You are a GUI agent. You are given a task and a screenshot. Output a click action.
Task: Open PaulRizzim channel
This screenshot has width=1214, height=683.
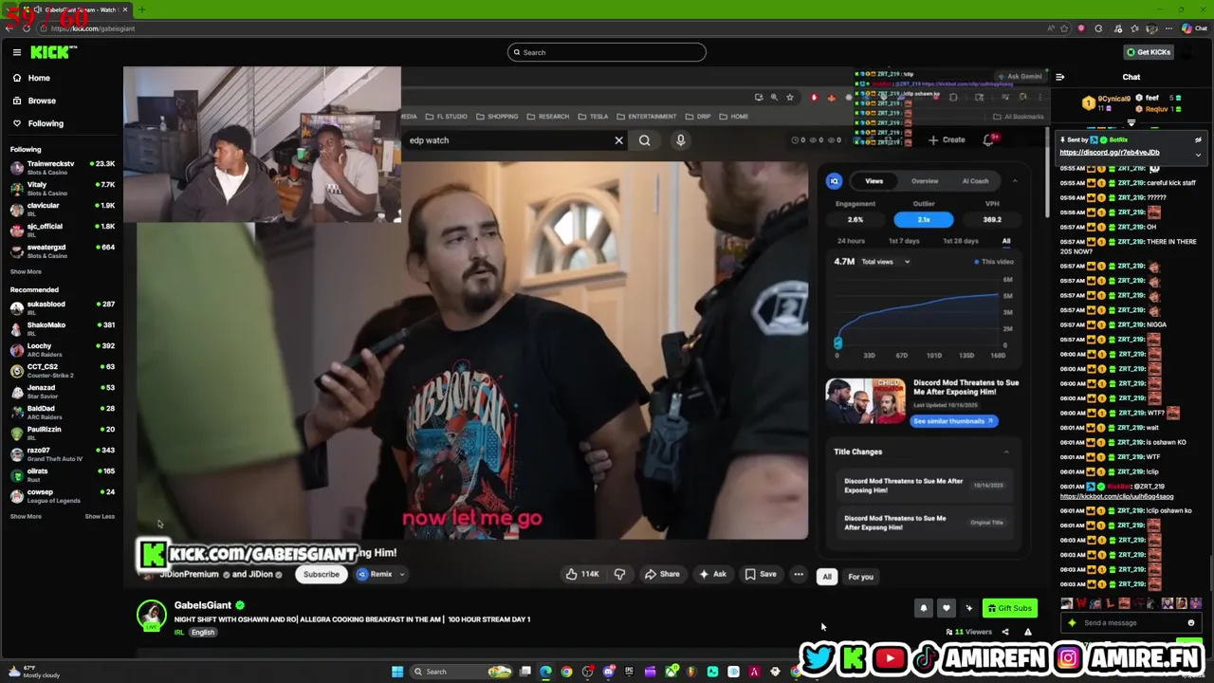point(62,433)
